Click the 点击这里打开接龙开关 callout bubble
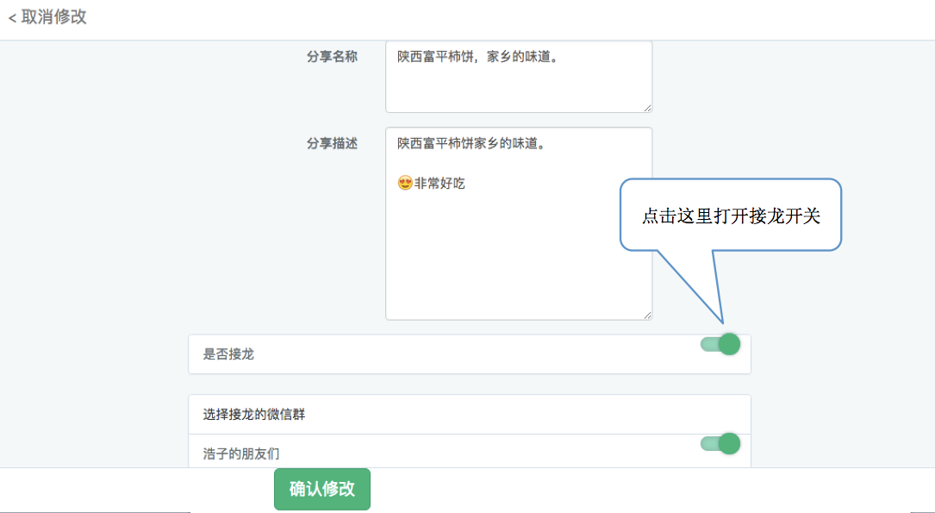 pyautogui.click(x=730, y=216)
